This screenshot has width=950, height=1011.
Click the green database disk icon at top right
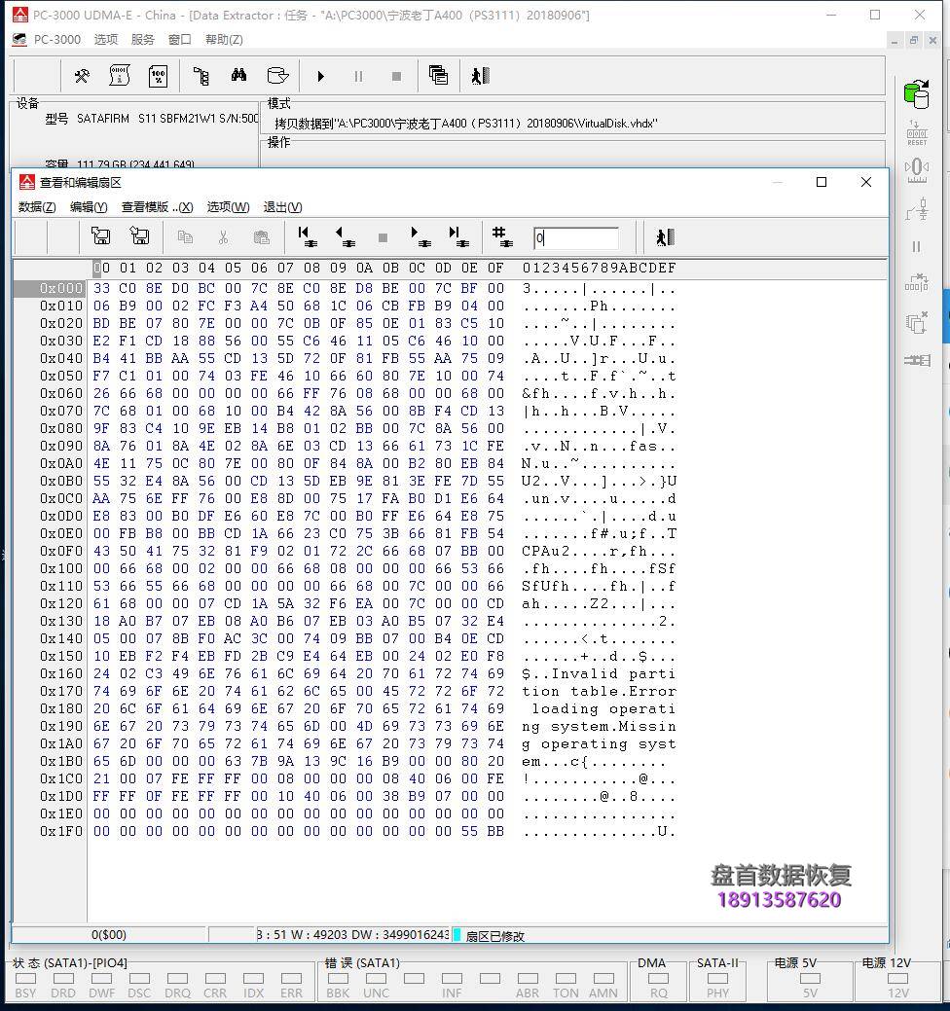[x=916, y=93]
